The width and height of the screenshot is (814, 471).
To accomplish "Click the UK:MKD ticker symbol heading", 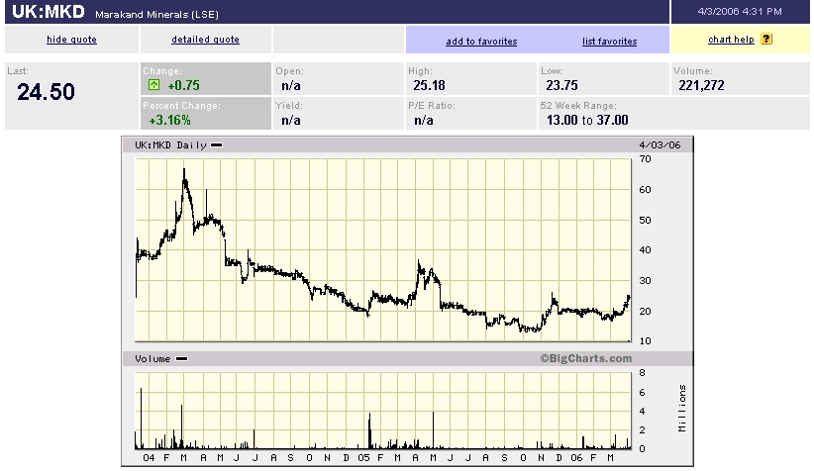I will point(49,12).
